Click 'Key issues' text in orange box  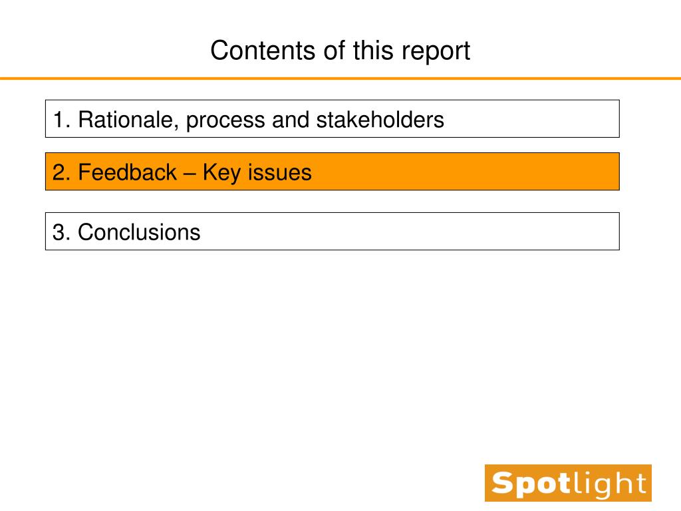click(257, 173)
